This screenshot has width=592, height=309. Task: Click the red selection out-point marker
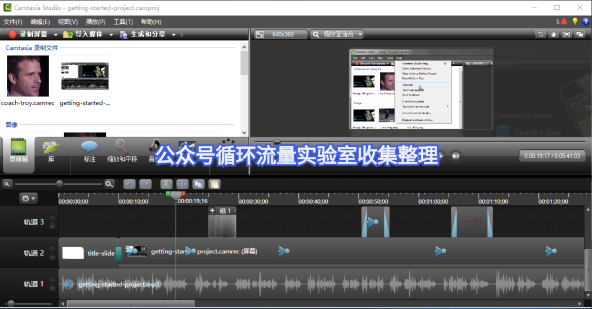(x=183, y=194)
